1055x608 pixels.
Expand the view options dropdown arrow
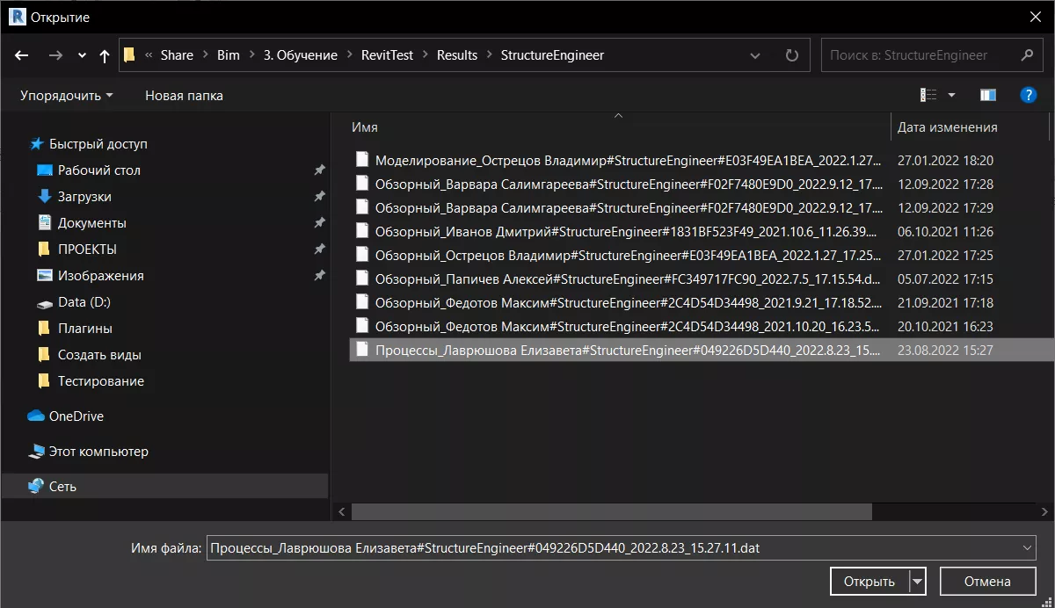(x=951, y=95)
